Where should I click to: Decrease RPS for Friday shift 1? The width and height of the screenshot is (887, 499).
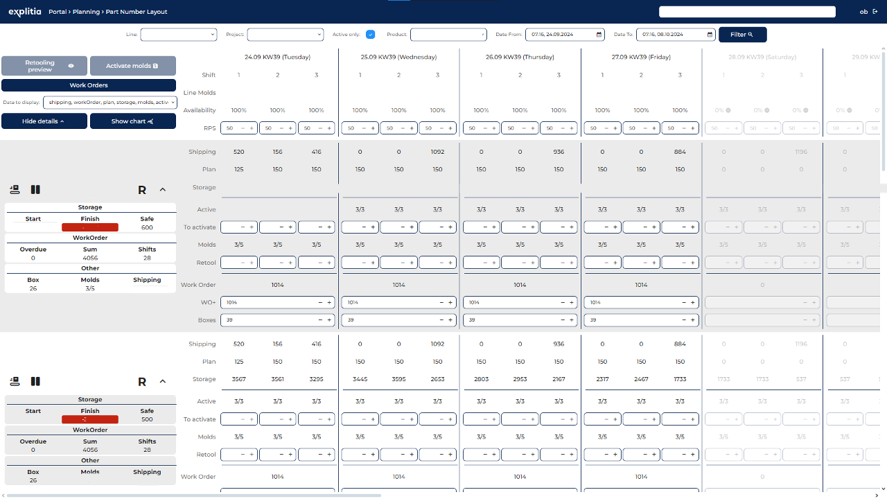click(x=606, y=128)
